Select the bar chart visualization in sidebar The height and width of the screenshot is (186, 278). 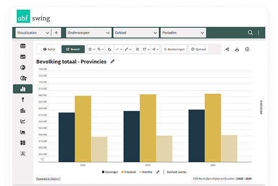pos(23,89)
